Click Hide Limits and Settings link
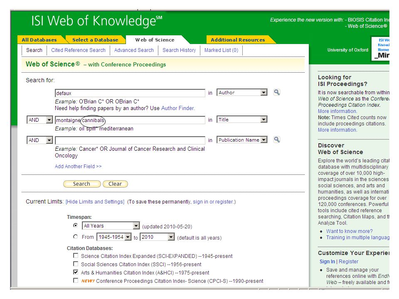This screenshot has height=299, width=399. pos(95,202)
